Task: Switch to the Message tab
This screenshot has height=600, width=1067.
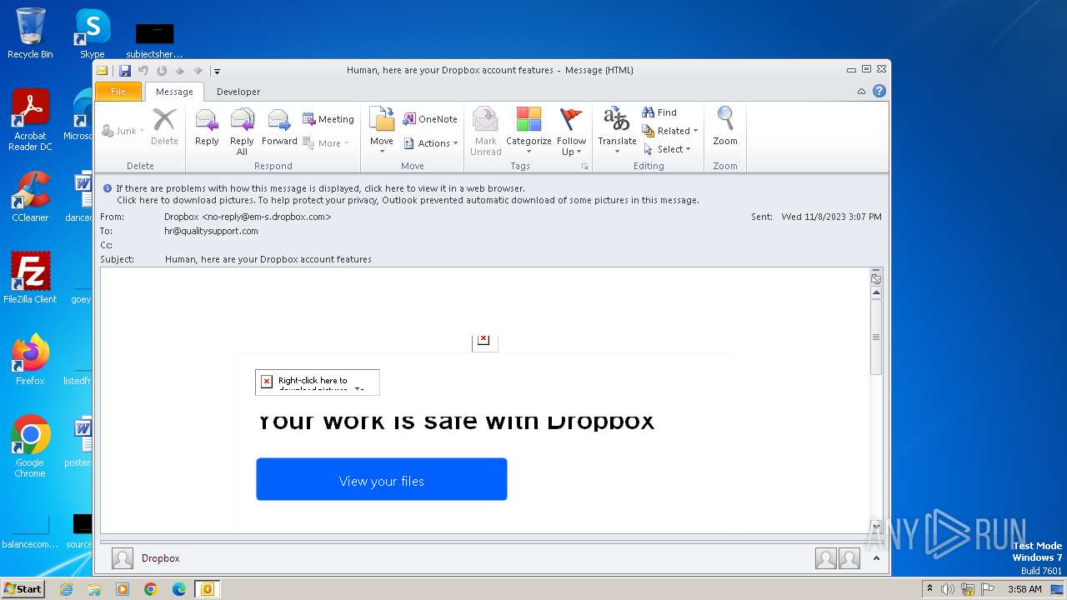Action: [x=174, y=92]
